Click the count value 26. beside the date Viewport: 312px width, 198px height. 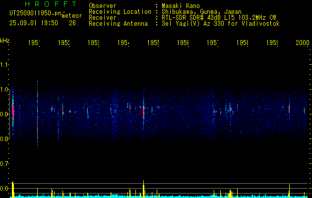pos(73,23)
